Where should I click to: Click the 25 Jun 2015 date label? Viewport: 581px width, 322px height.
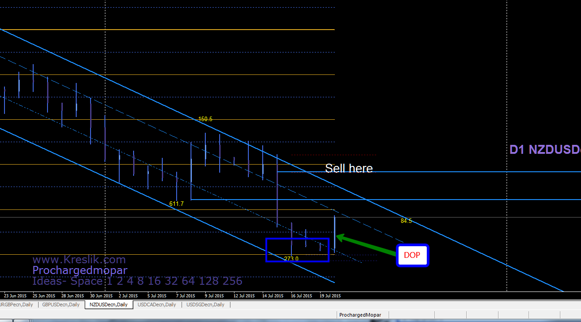tap(44, 296)
